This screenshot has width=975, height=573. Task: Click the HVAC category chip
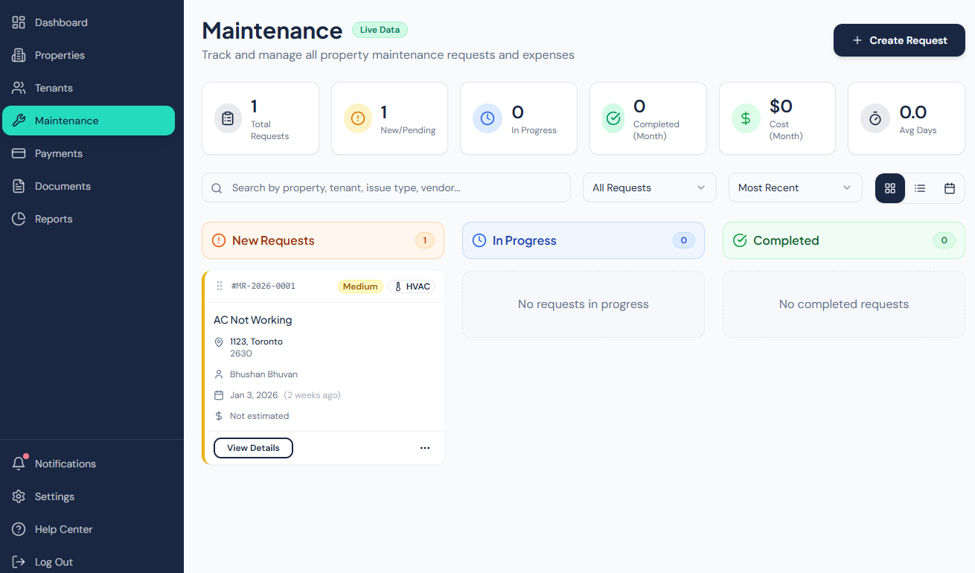(411, 286)
